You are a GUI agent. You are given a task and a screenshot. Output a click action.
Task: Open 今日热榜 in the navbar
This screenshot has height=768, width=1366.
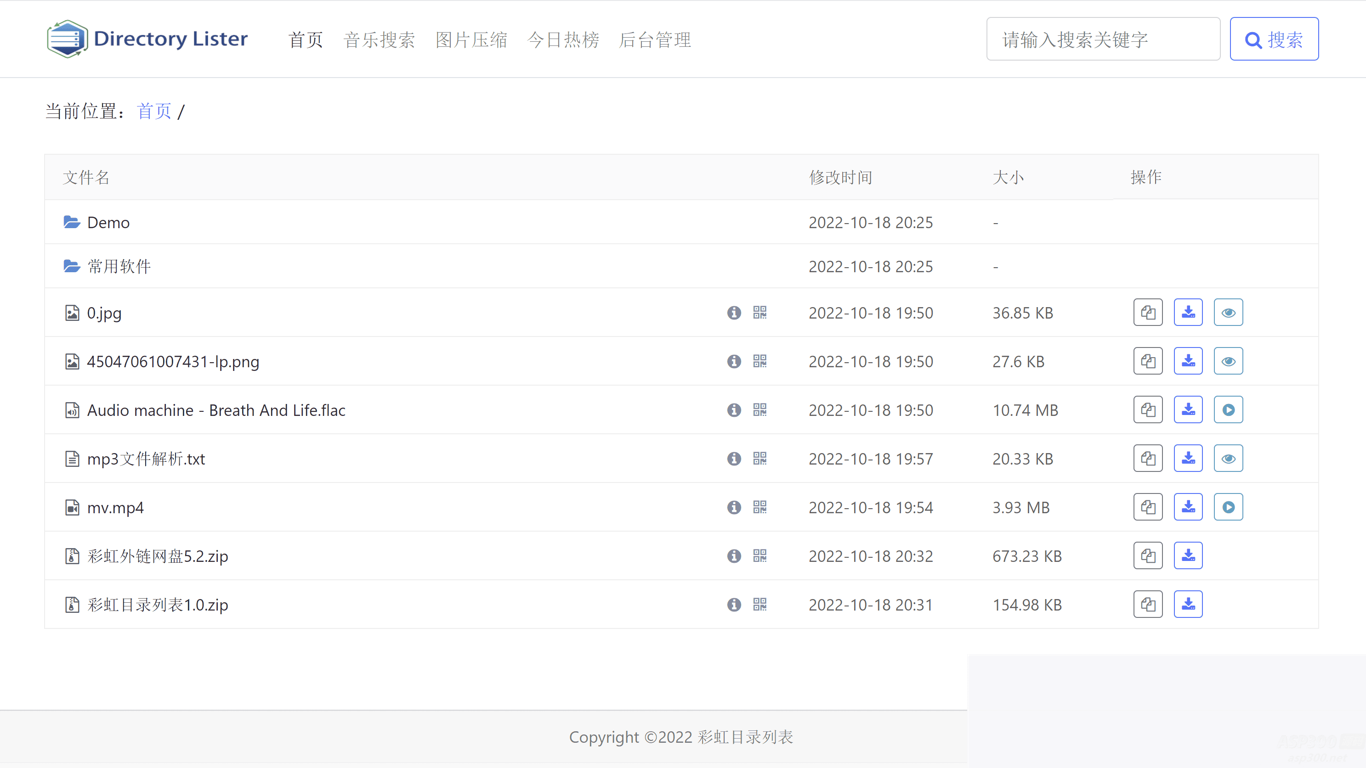(563, 40)
